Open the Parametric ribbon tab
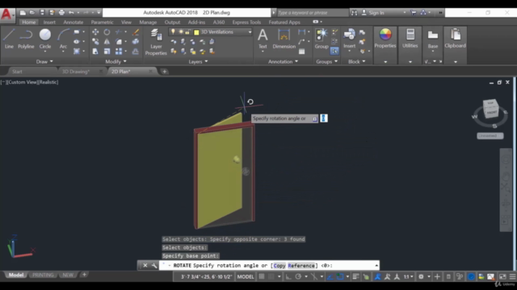The width and height of the screenshot is (517, 290). (103, 22)
